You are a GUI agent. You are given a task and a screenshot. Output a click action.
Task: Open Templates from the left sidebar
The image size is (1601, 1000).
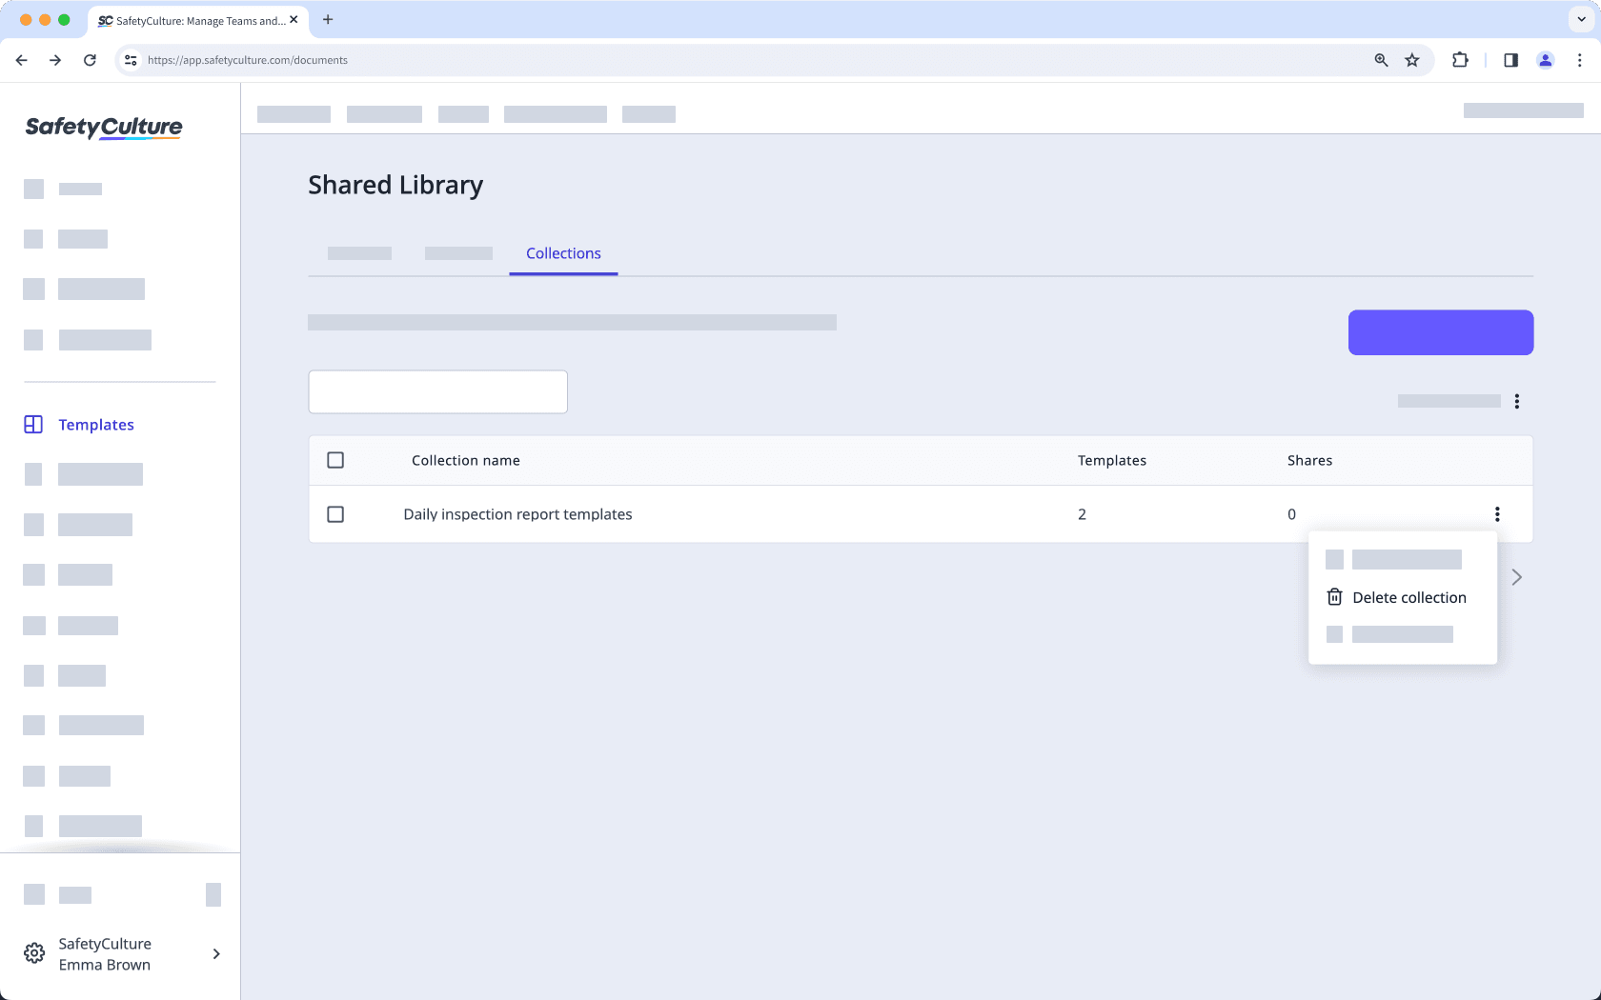95,424
